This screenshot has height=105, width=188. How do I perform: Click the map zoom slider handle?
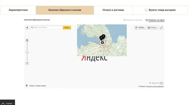point(27,52)
